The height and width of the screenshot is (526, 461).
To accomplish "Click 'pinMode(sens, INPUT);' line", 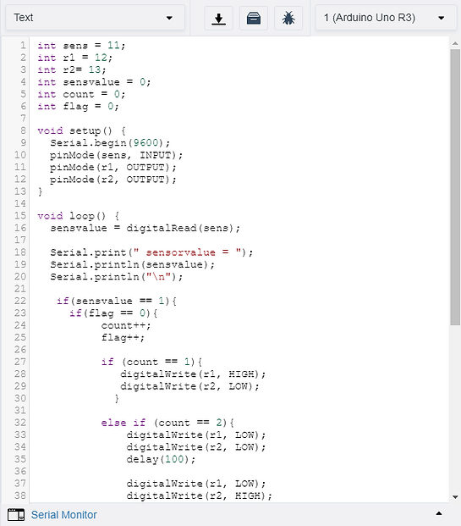I will 117,155.
